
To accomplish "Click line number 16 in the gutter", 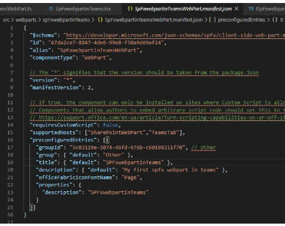I will point(10,140).
